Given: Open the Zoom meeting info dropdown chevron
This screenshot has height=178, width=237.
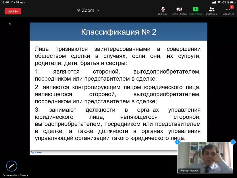Looking at the screenshot, I should point(98,10).
